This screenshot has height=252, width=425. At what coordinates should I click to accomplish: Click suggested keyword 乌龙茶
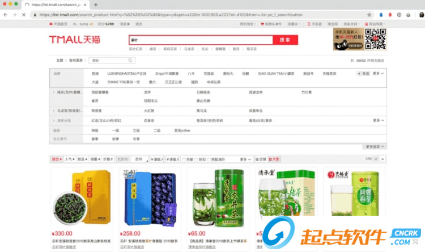click(x=189, y=49)
